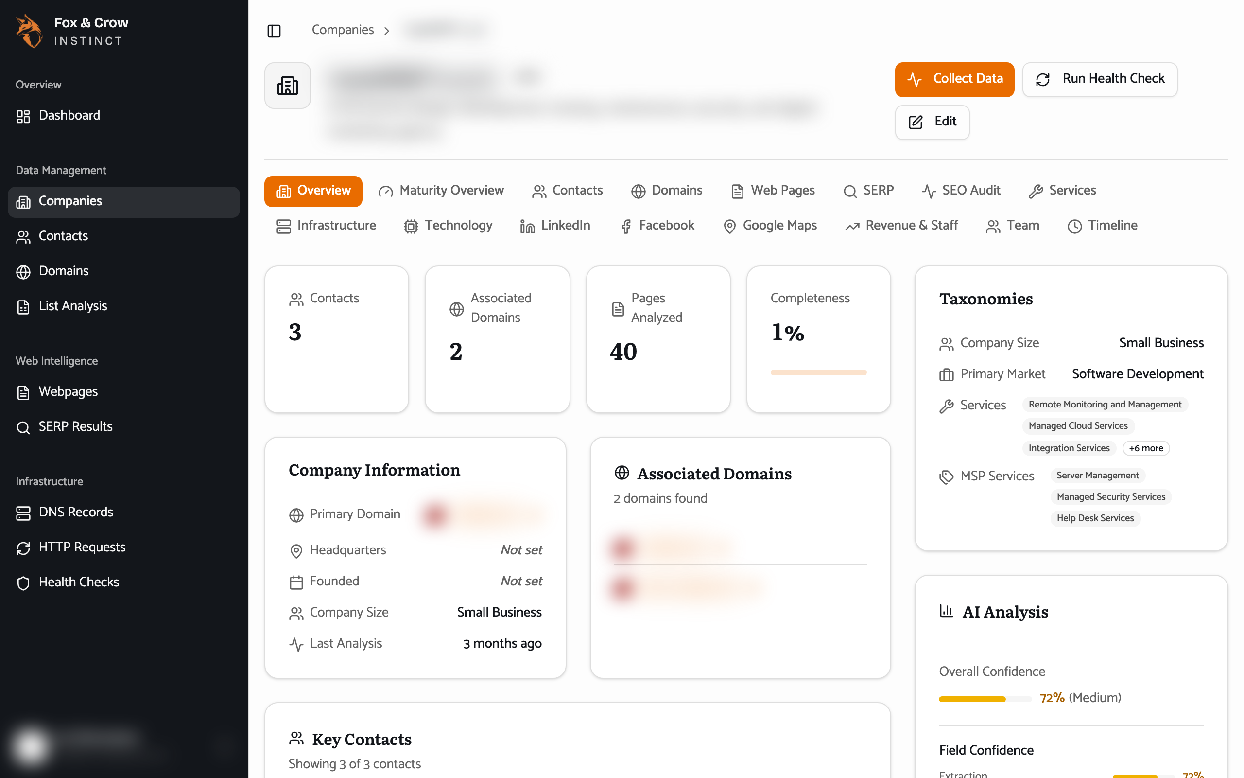Open the Team tab

click(1013, 226)
